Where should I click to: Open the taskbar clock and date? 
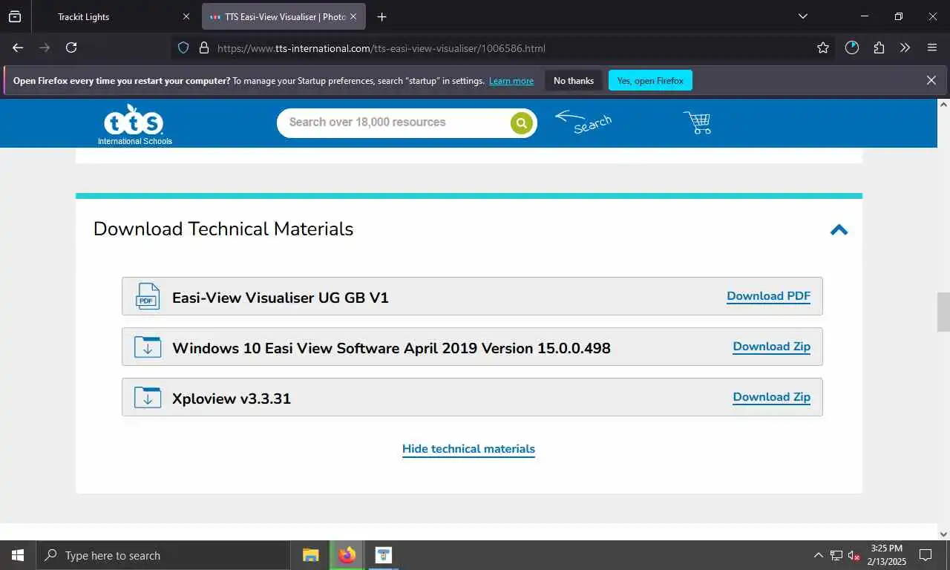tap(886, 555)
